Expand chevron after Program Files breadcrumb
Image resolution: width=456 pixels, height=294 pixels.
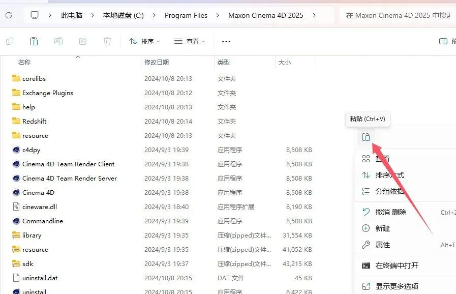pyautogui.click(x=218, y=15)
